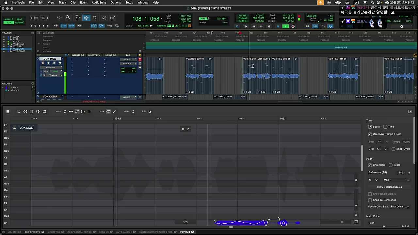Open the VOX MON waveform view dropdown
Screen dimensions: 418x235
[x=51, y=67]
